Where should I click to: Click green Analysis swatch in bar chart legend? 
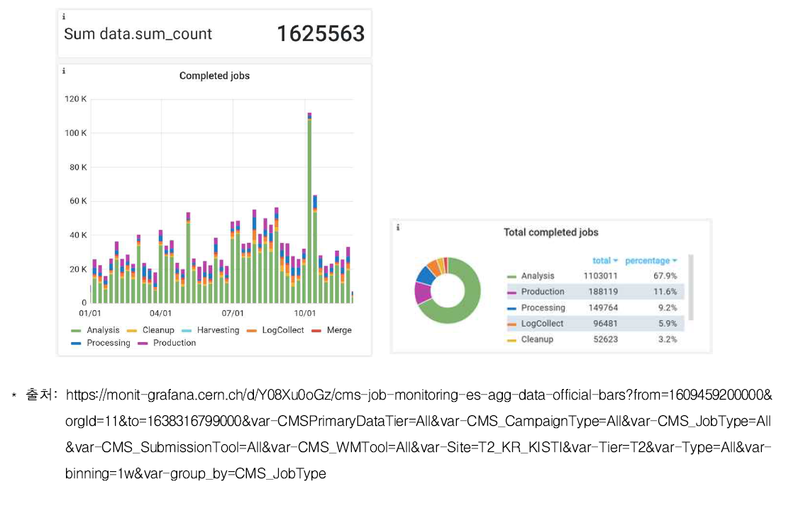point(77,330)
